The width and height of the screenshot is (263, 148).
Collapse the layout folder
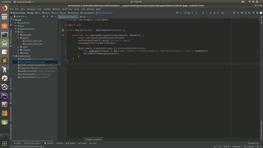[x=18, y=38]
